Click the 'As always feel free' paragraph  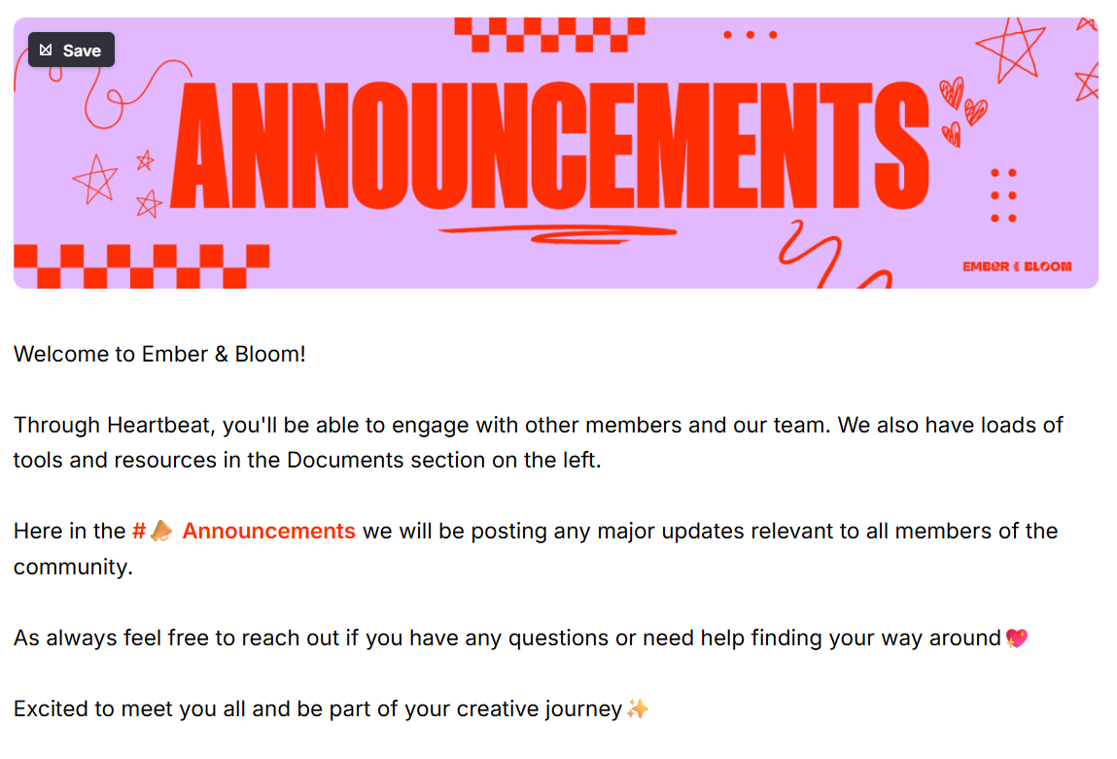click(506, 638)
